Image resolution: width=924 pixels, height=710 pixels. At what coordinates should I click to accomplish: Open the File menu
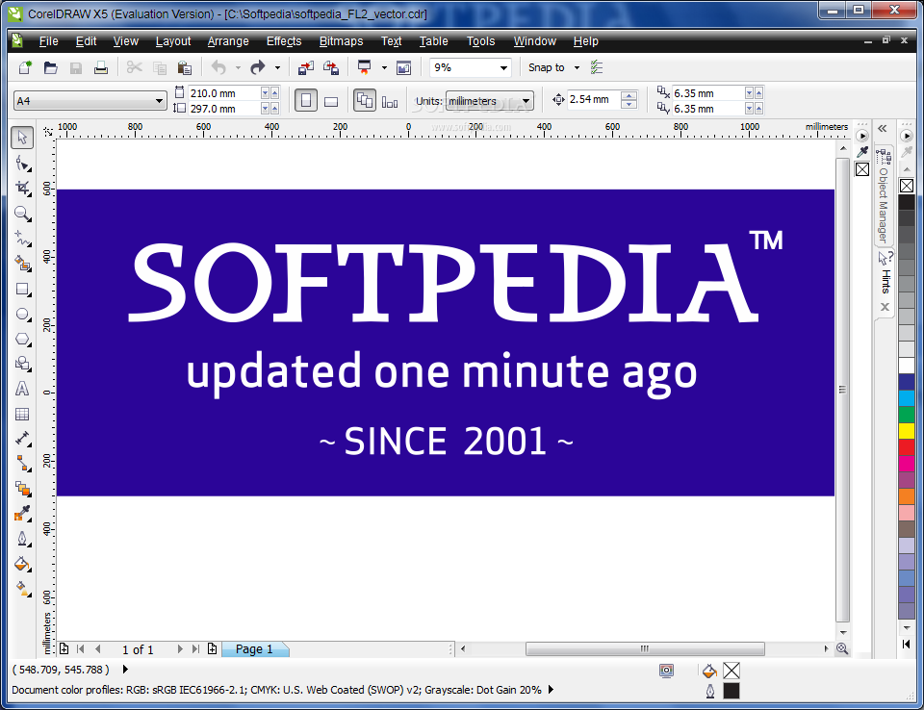tap(48, 40)
